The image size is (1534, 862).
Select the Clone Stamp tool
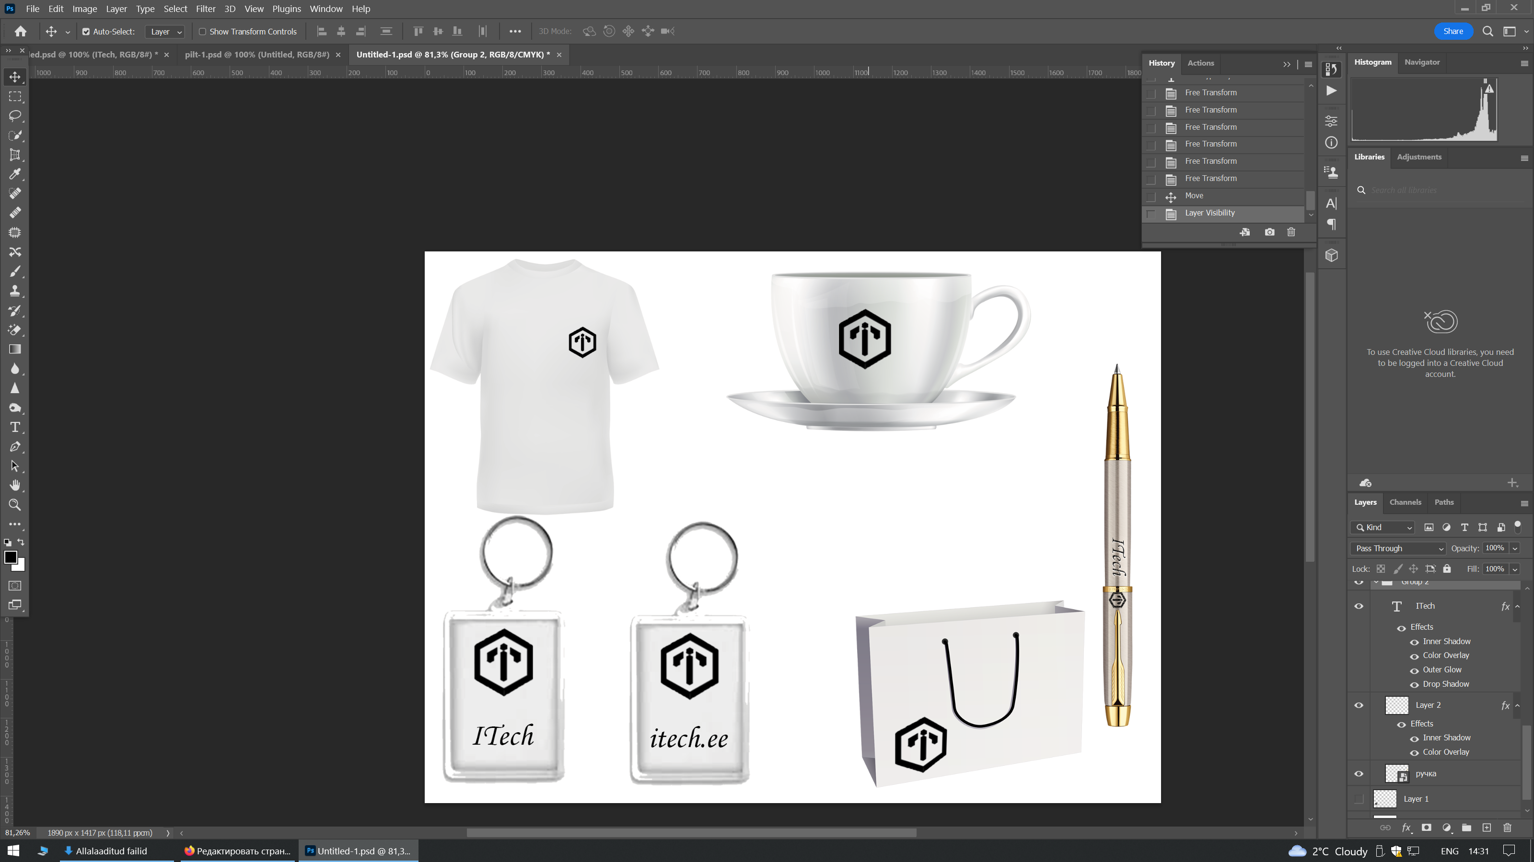click(x=15, y=291)
